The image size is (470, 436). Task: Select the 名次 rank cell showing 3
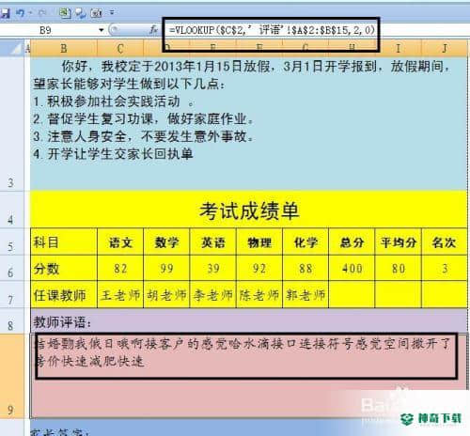point(445,269)
